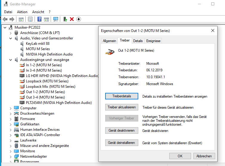Expand the Anschlüsse (COM & LPT) category
This screenshot has width=225, height=166.
click(x=11, y=33)
